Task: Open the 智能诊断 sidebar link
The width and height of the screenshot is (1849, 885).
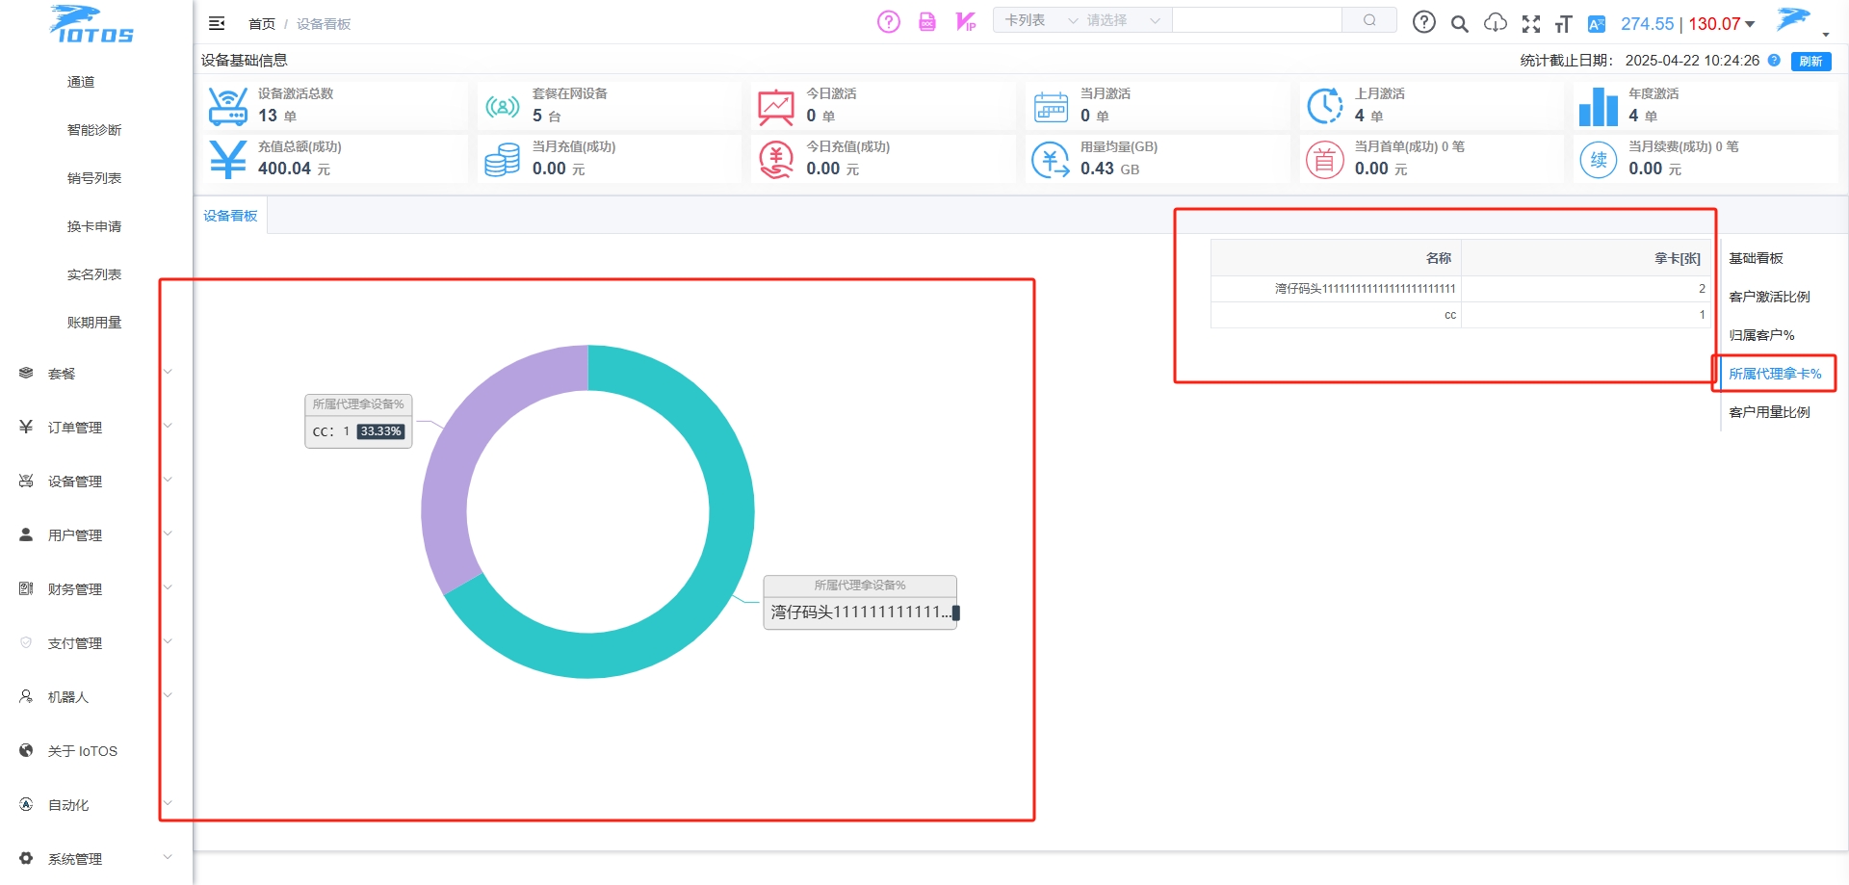Action: pos(94,130)
